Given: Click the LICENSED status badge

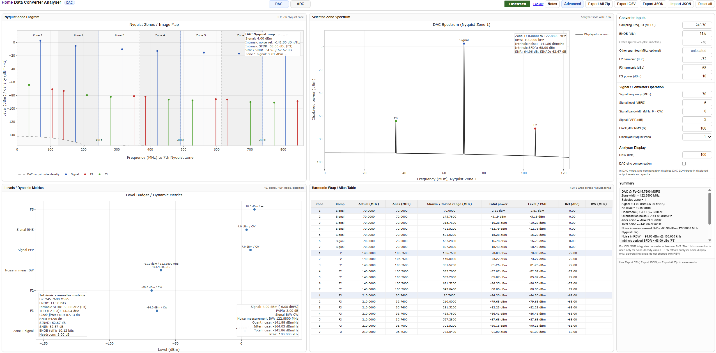Looking at the screenshot, I should coord(517,4).
